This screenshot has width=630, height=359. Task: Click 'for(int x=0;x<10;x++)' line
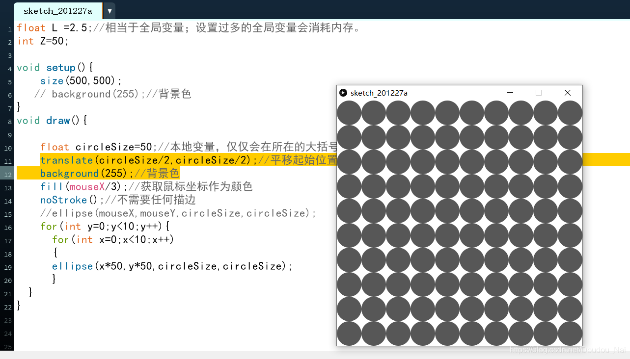click(113, 240)
